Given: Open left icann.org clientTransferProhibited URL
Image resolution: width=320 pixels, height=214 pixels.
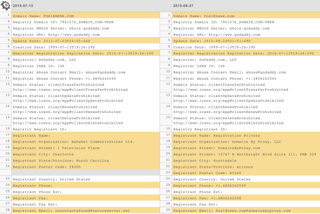Looking at the screenshot, I should coord(70,90).
